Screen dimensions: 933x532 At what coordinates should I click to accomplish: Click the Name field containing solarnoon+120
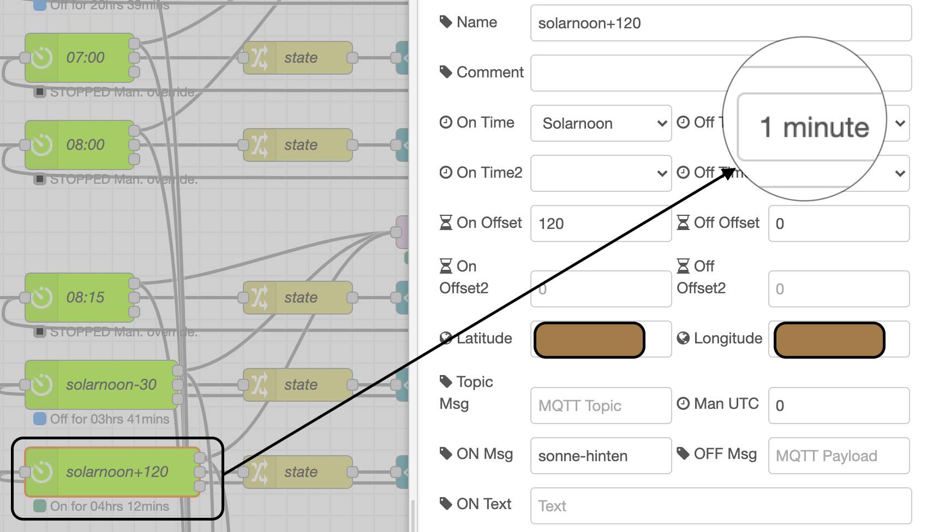[x=720, y=23]
